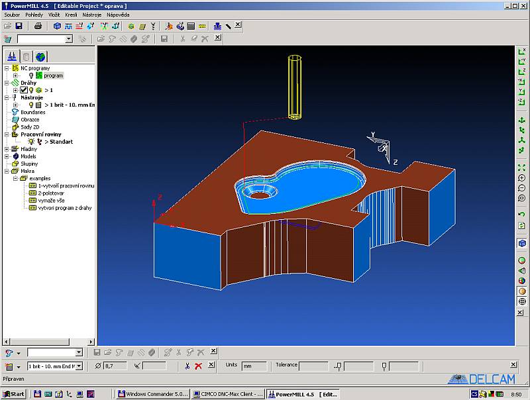Collapse the Dráhy tree node
This screenshot has width=530, height=400.
7,83
